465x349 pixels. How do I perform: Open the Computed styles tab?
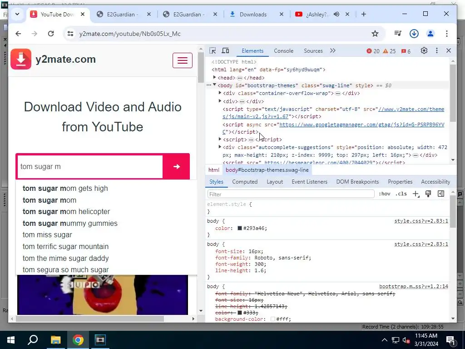tap(245, 182)
